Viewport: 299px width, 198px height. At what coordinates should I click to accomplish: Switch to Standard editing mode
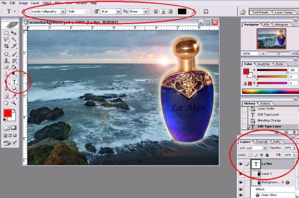6,128
